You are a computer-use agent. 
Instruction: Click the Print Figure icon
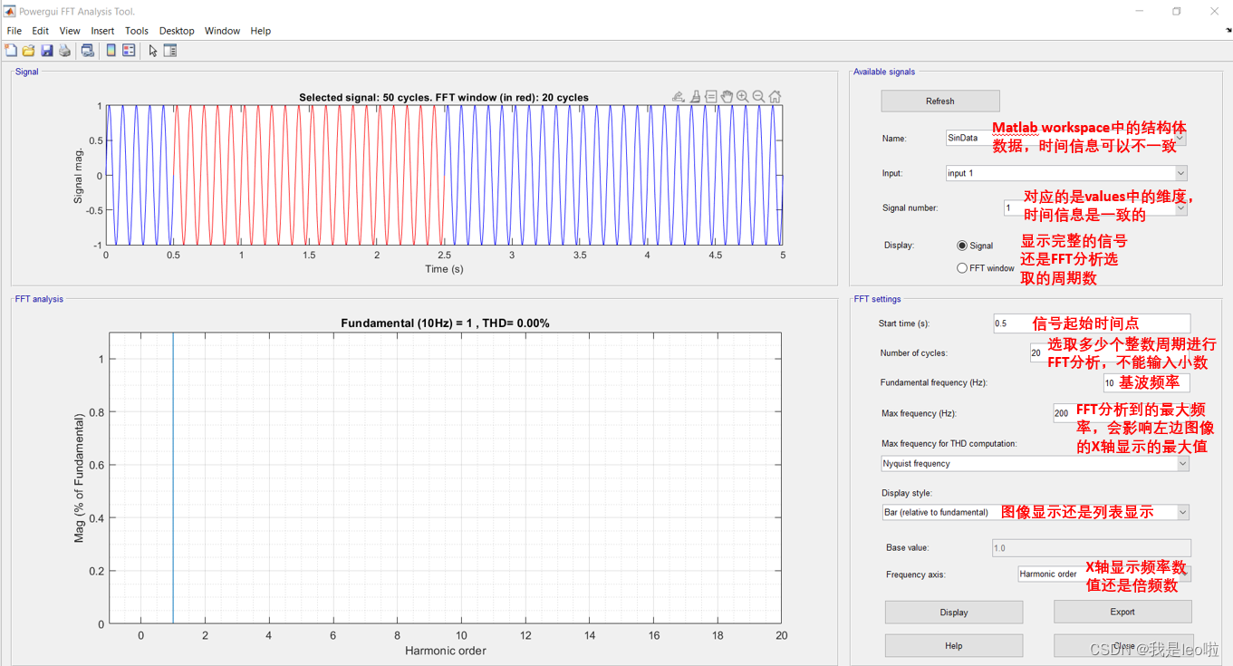[65, 51]
